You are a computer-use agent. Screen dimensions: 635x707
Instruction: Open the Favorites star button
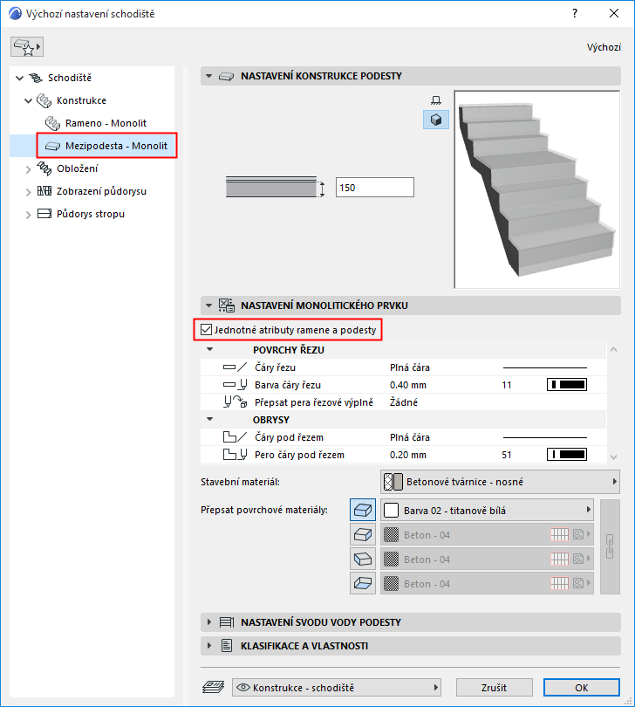click(x=27, y=47)
